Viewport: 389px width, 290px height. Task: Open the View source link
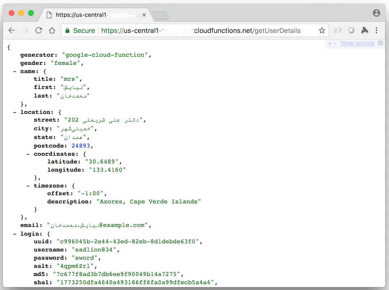(357, 43)
